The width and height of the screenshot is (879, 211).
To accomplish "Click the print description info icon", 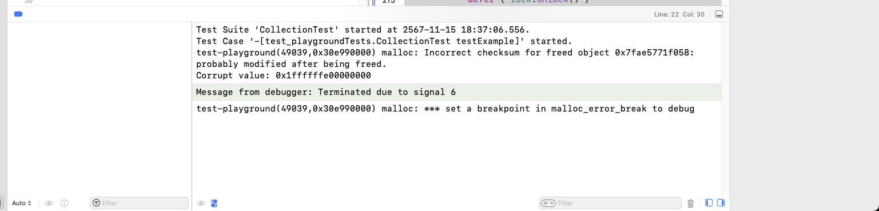I will click(64, 203).
